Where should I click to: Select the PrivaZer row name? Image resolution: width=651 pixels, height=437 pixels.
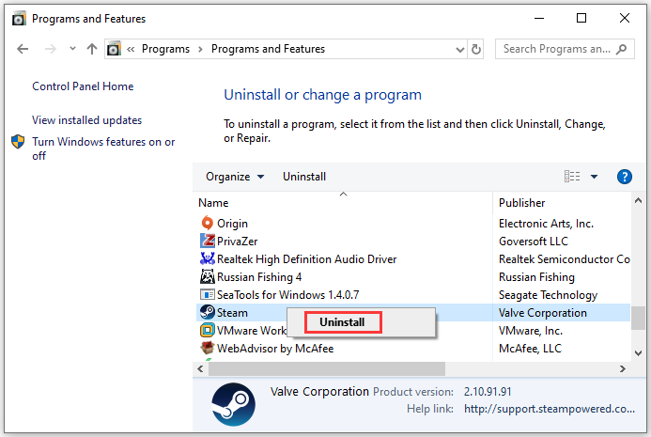tap(237, 242)
